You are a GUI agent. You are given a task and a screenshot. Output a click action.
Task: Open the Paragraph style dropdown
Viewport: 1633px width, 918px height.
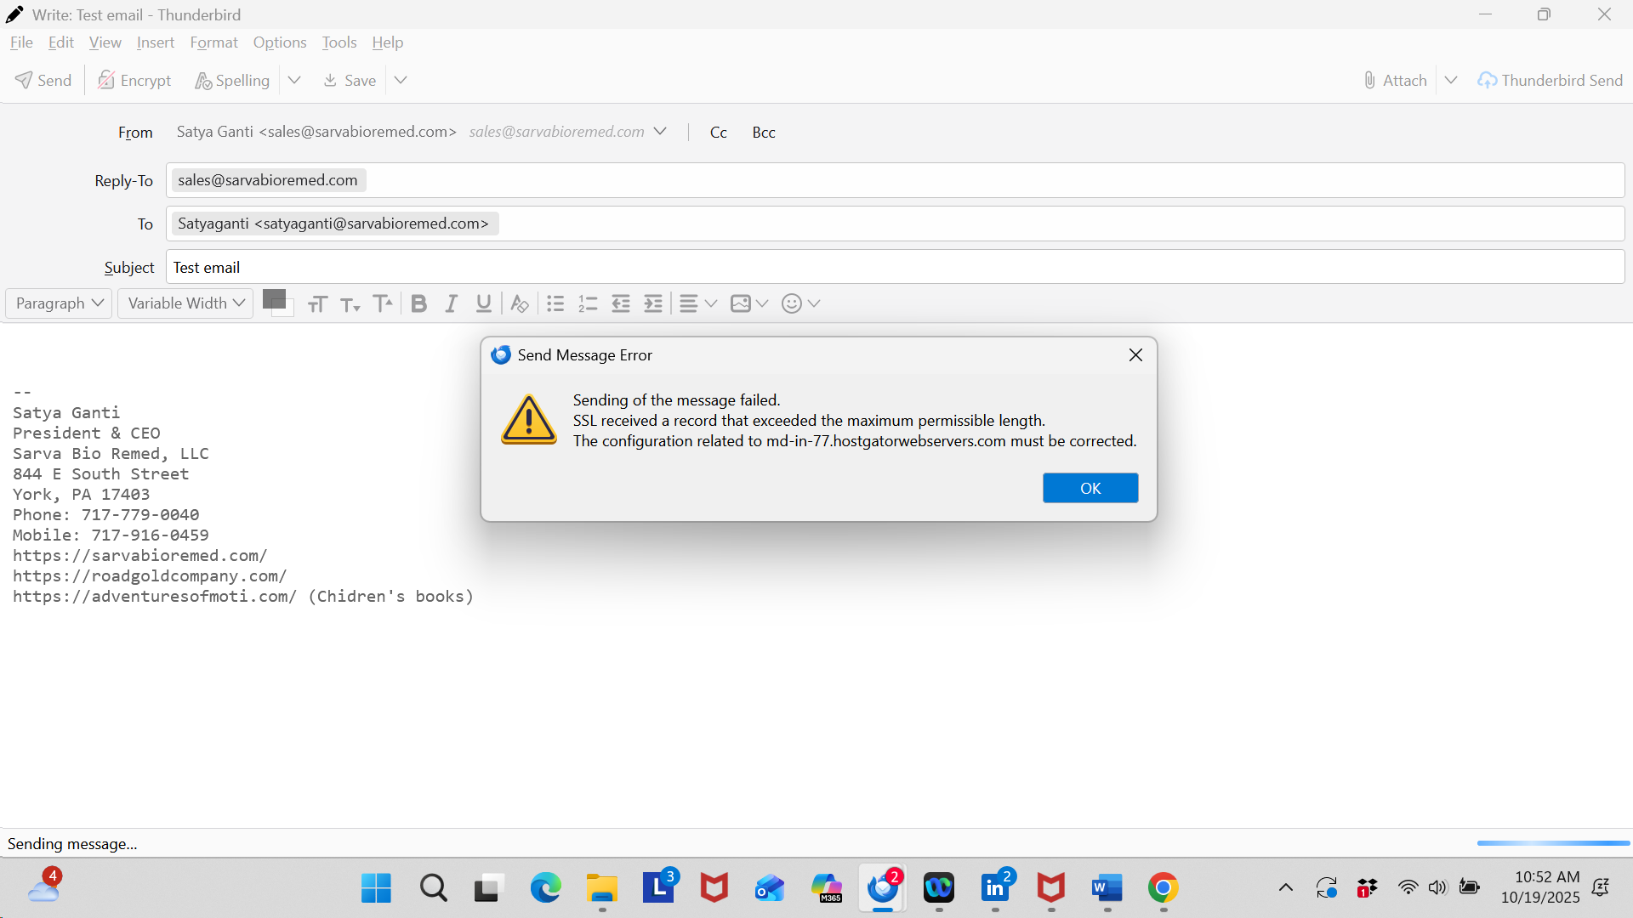[x=59, y=303]
